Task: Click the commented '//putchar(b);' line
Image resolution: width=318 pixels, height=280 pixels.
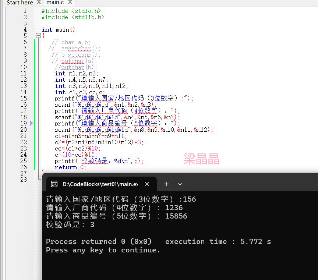Action: coord(76,67)
